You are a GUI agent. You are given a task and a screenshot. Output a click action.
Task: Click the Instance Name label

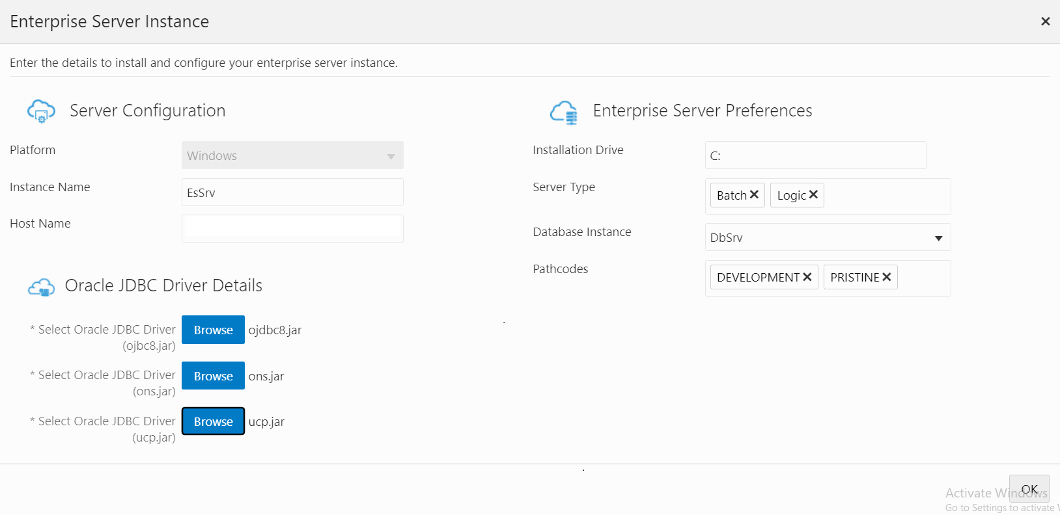(x=50, y=187)
